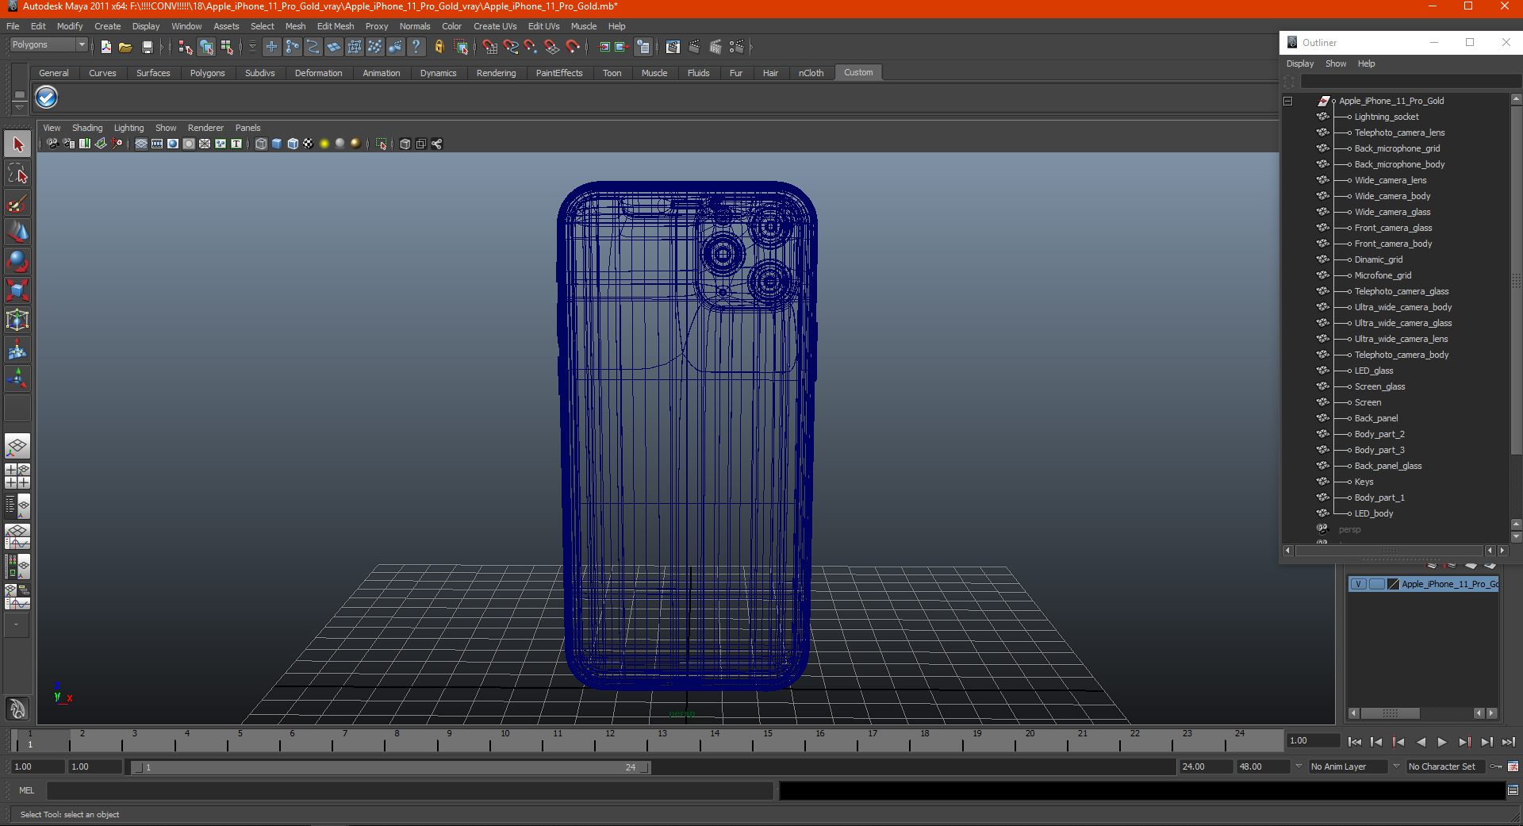Open shelf tab options arrow
Viewport: 1523px width, 826px height.
tap(20, 106)
